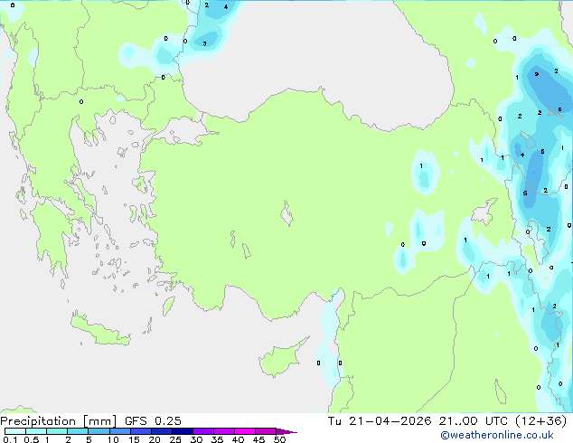Click the 30–35 mm purple legend swatch
This screenshot has width=573, height=443.
[203, 431]
